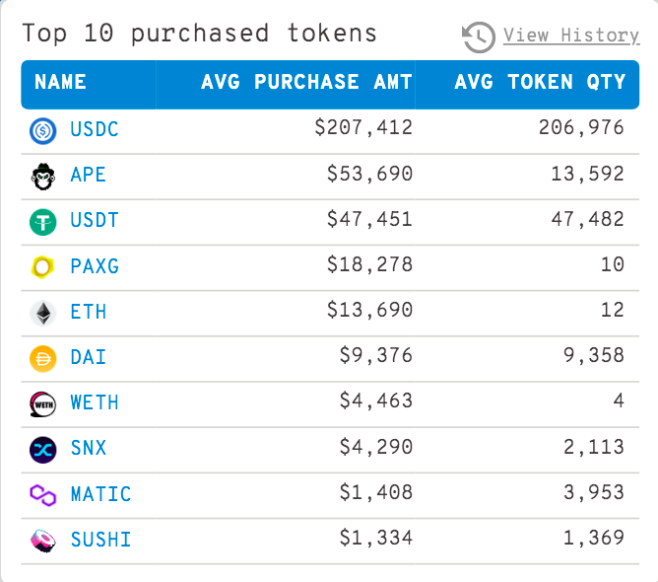Click the WETH token icon

(43, 403)
